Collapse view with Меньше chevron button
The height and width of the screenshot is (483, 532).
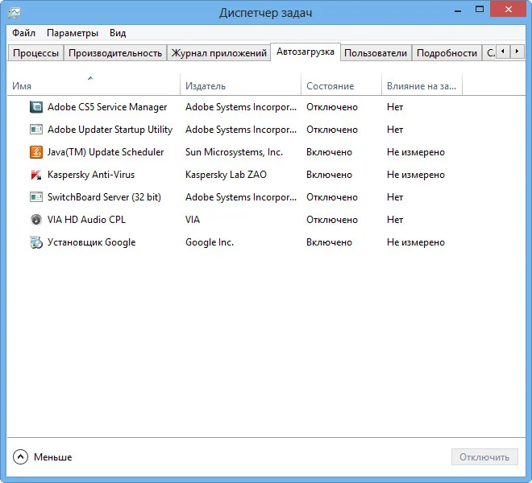[20, 457]
